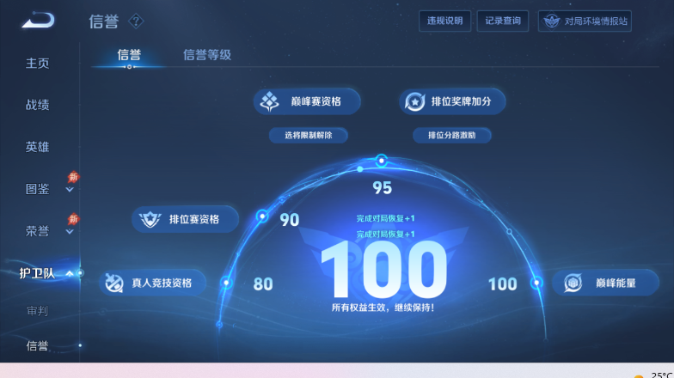Select 护卫队 in the sidebar
Screen dimensions: 674x378
(37, 273)
